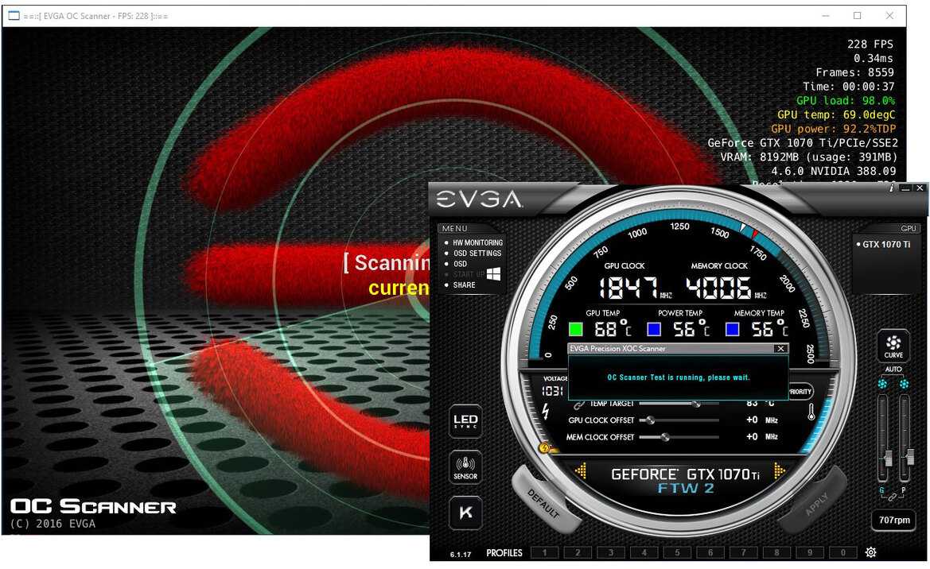The width and height of the screenshot is (930, 569).
Task: Click the thermometer icon beside temp target
Action: click(811, 412)
